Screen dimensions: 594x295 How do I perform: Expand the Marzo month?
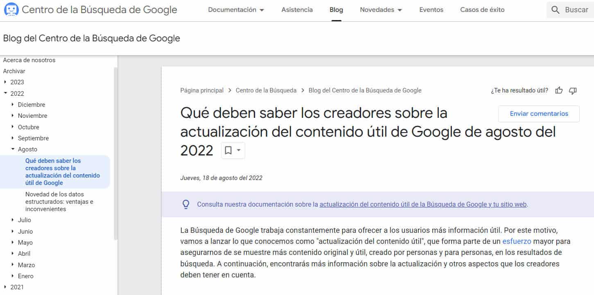tap(13, 265)
